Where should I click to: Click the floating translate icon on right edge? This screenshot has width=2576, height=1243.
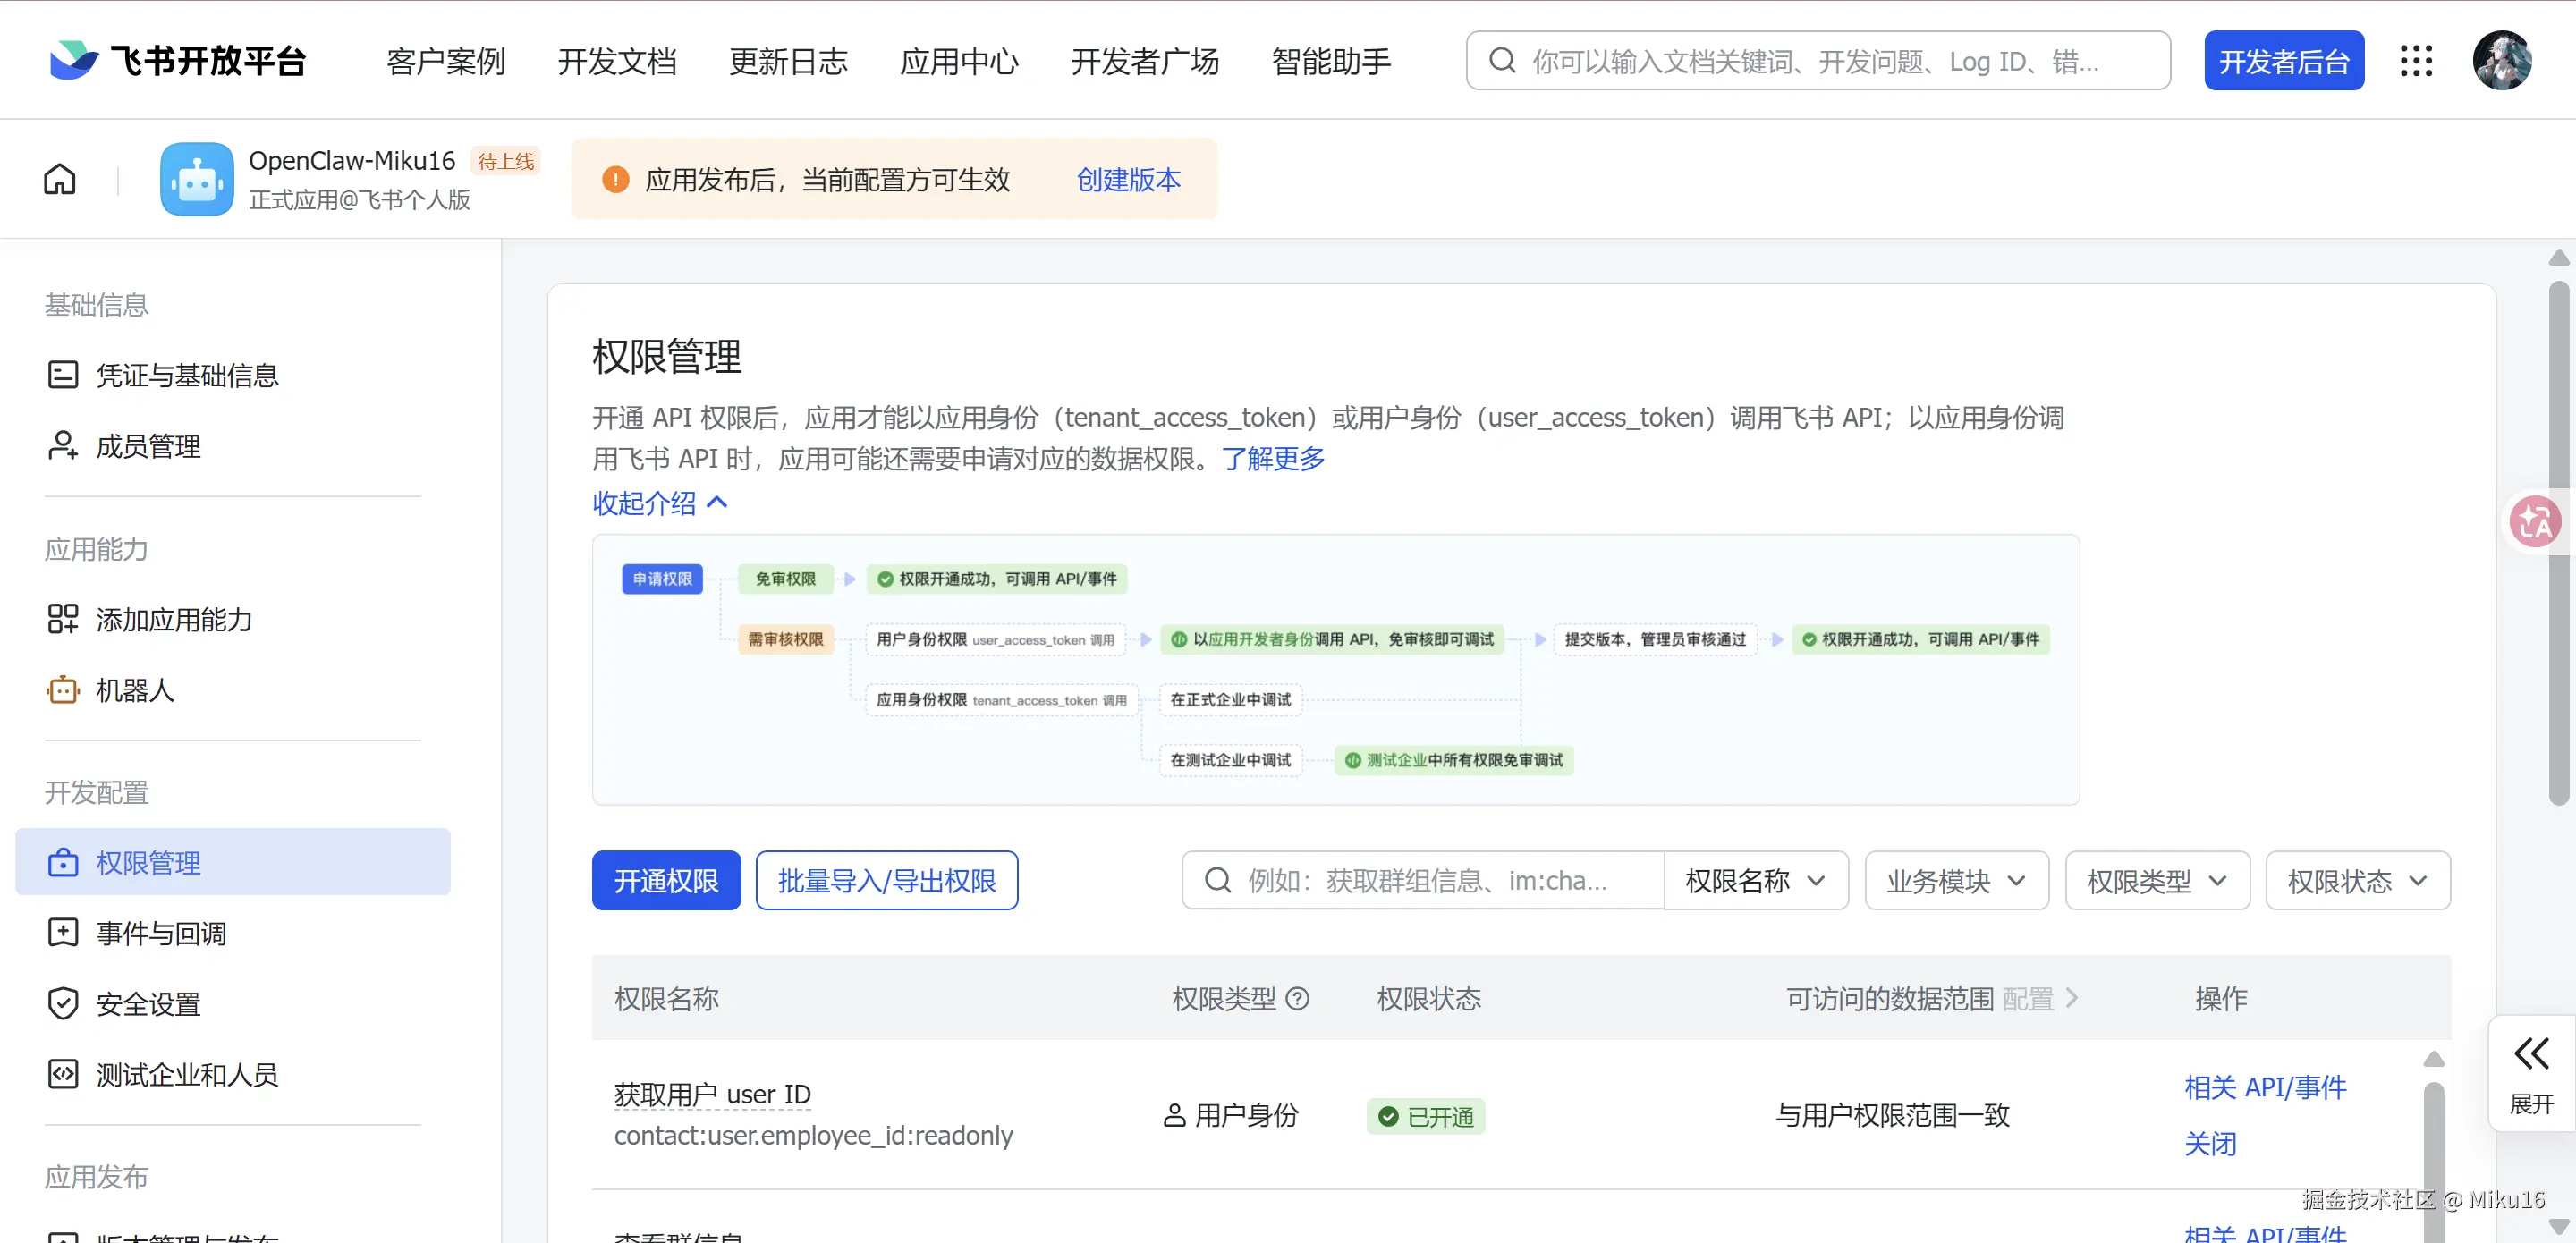[2535, 521]
